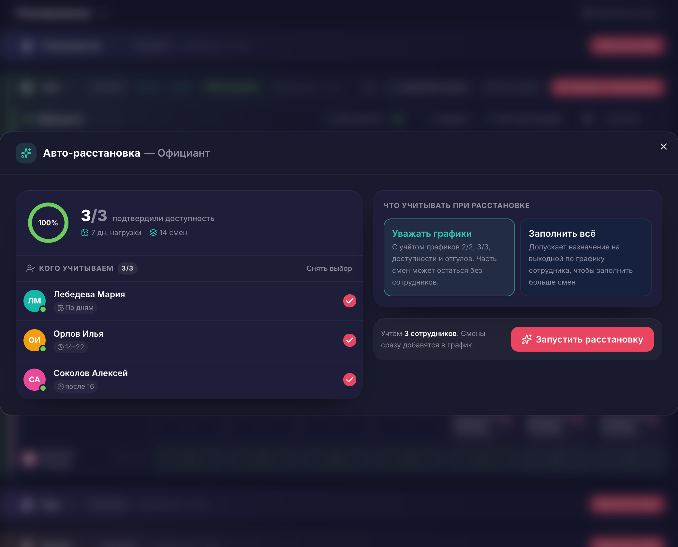Image resolution: width=678 pixels, height=547 pixels.
Task: Click the name Соколов Алексей
Action: [91, 373]
